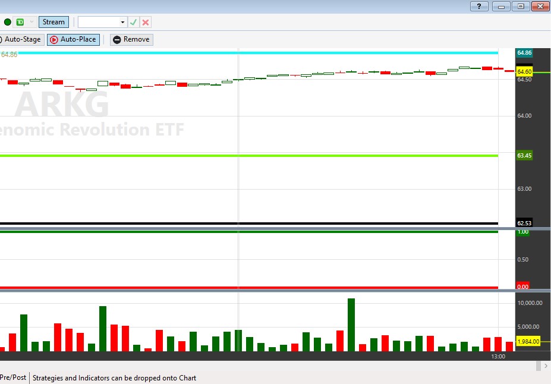The height and width of the screenshot is (384, 551).
Task: Open the help question mark button
Action: (x=479, y=6)
